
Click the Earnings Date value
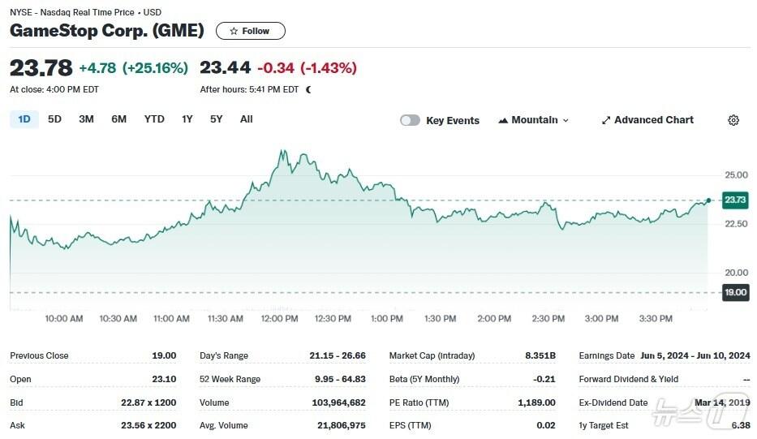pyautogui.click(x=695, y=355)
